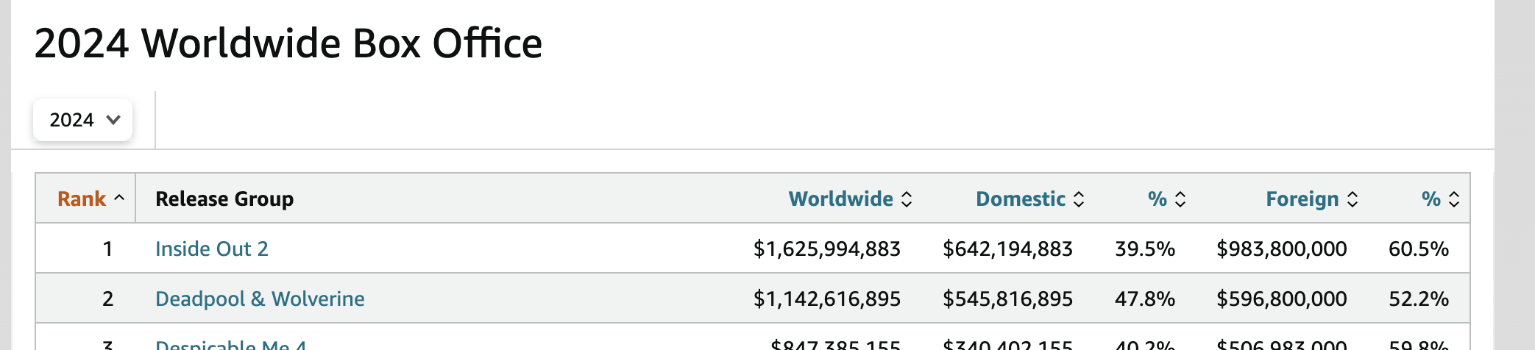The height and width of the screenshot is (350, 1535).
Task: Click sort arrows next to Worldwide
Action: point(907,199)
